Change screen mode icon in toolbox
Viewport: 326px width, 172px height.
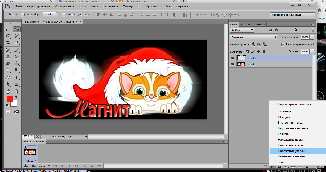tap(17, 112)
